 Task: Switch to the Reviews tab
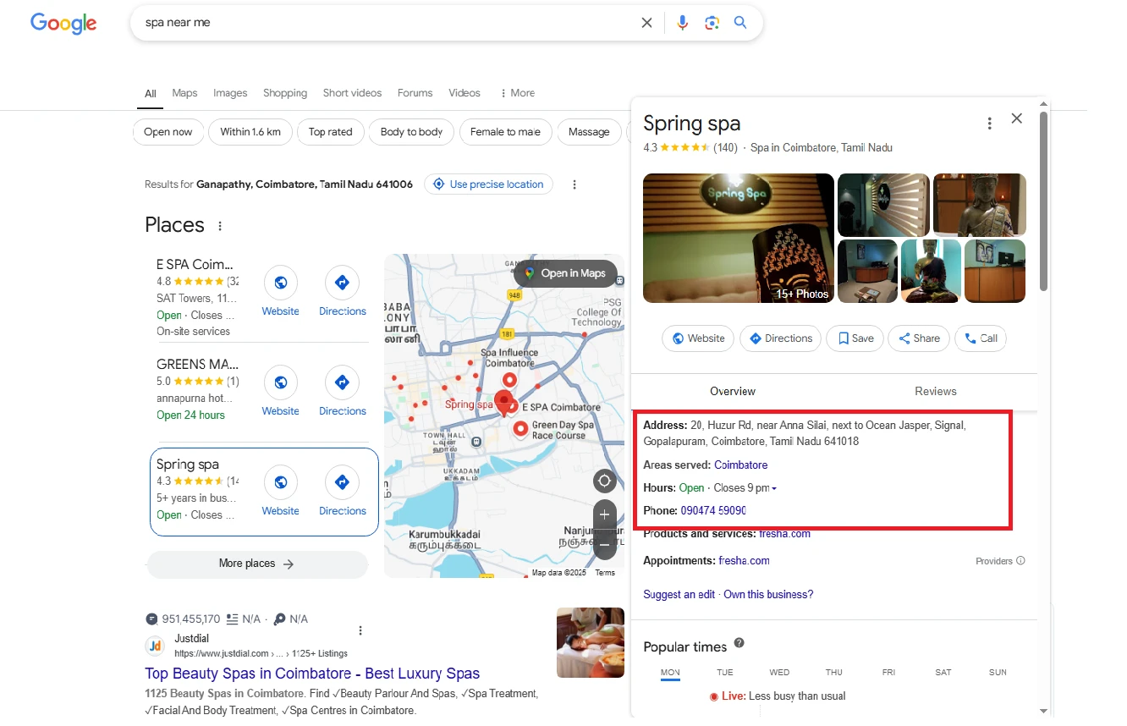(935, 391)
